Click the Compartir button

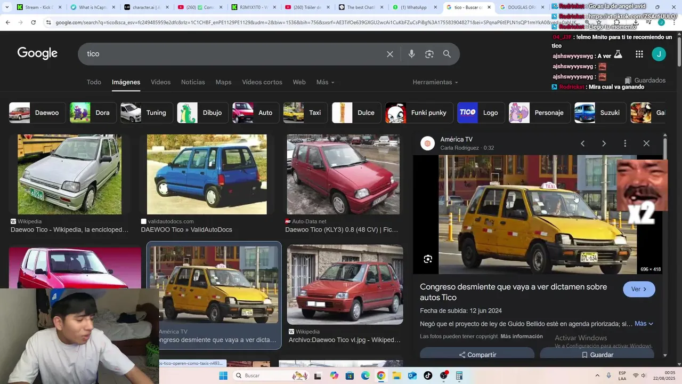pos(477,355)
